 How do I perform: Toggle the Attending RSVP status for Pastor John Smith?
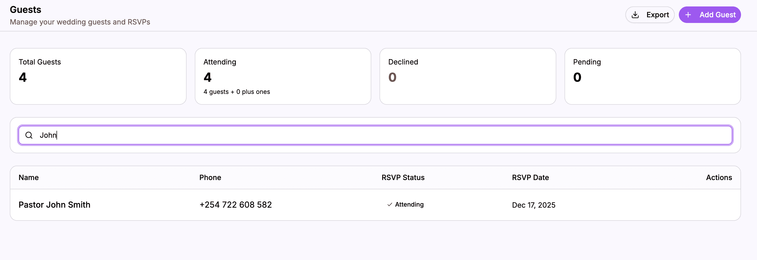pyautogui.click(x=406, y=204)
